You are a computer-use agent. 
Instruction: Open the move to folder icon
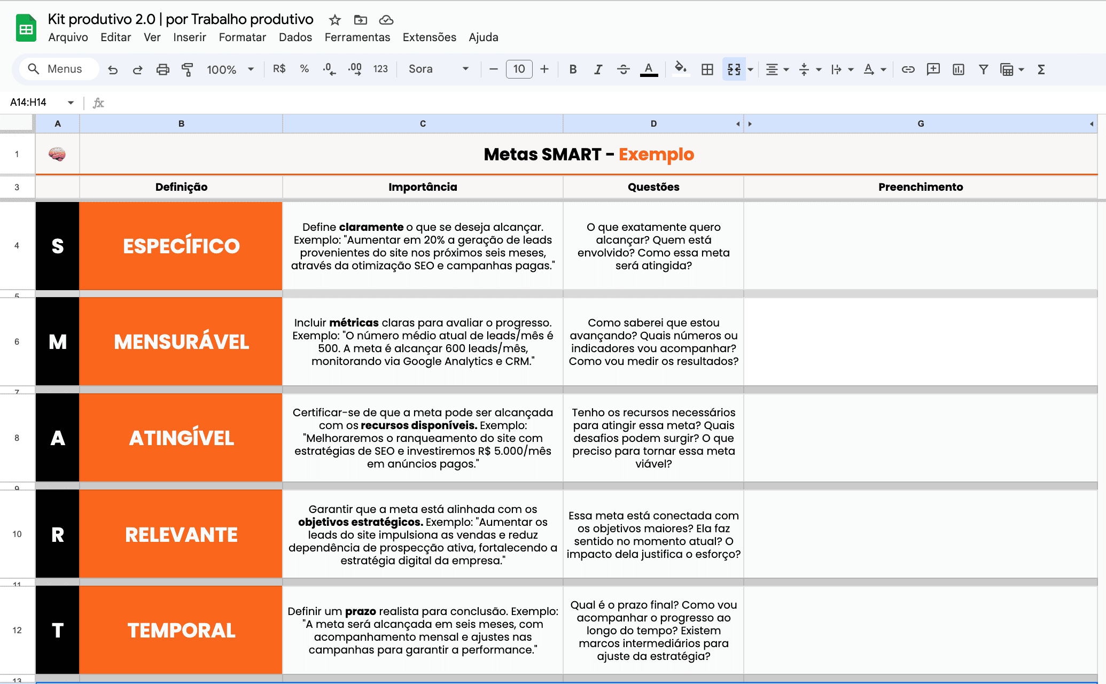[361, 20]
